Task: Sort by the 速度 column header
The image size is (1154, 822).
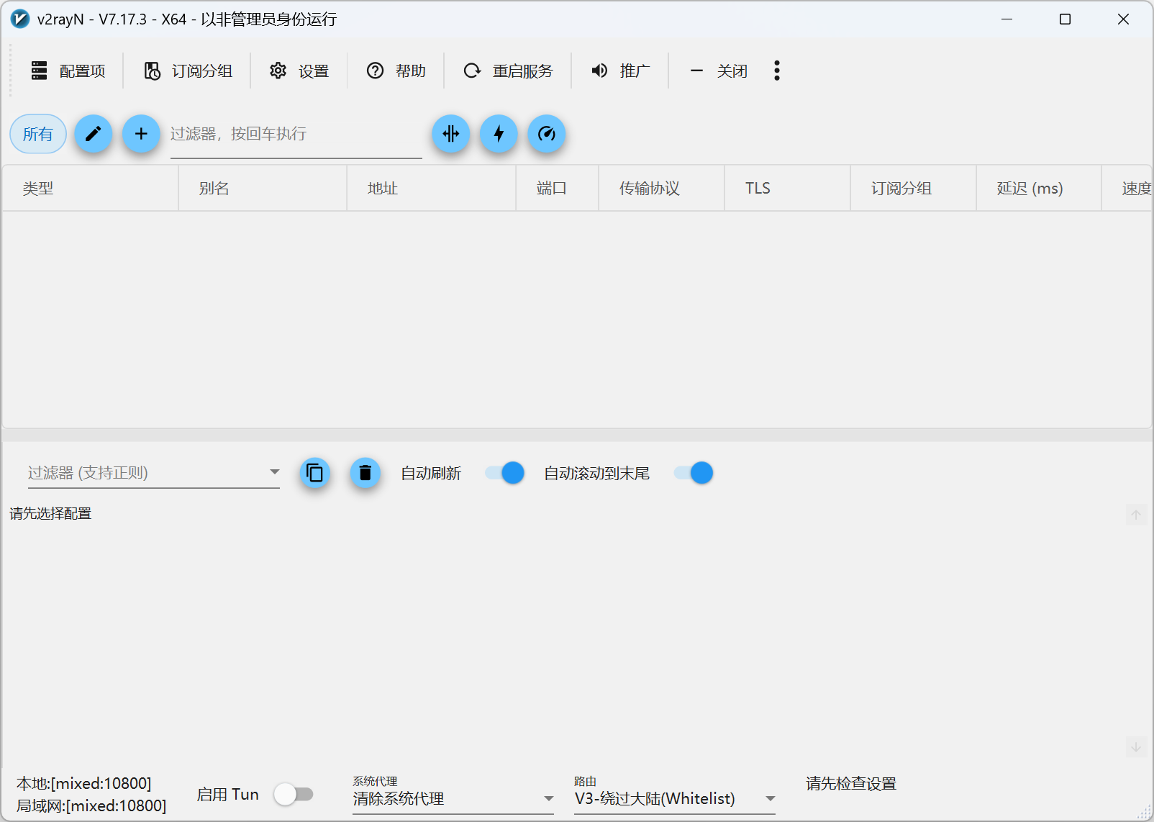Action: click(1127, 189)
